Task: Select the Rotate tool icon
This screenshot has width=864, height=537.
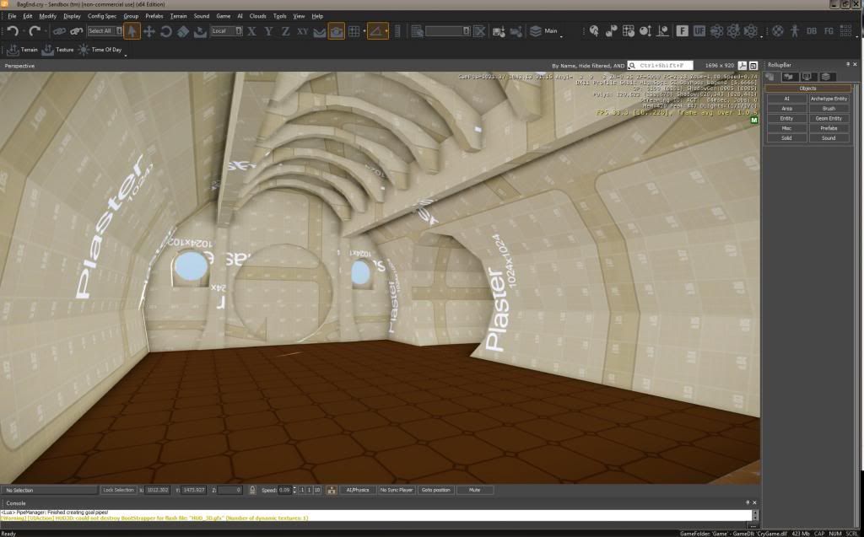Action: (166, 31)
